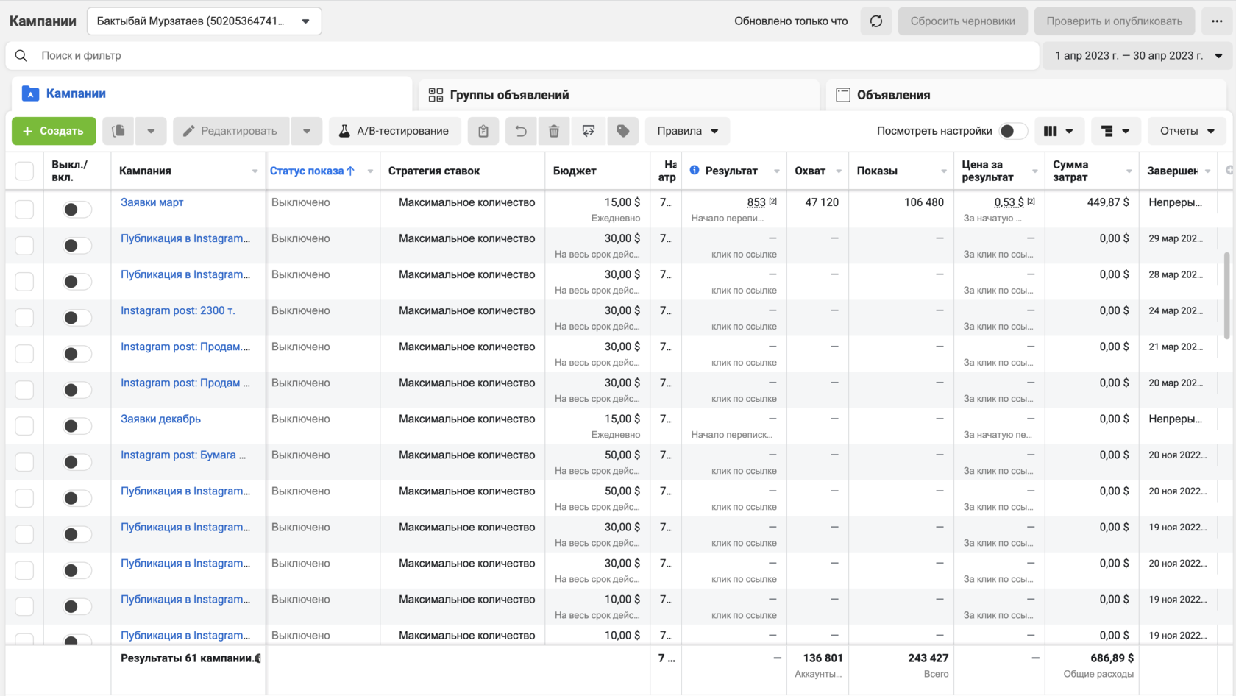
Task: Click the 47 120 reach value
Action: pos(822,202)
